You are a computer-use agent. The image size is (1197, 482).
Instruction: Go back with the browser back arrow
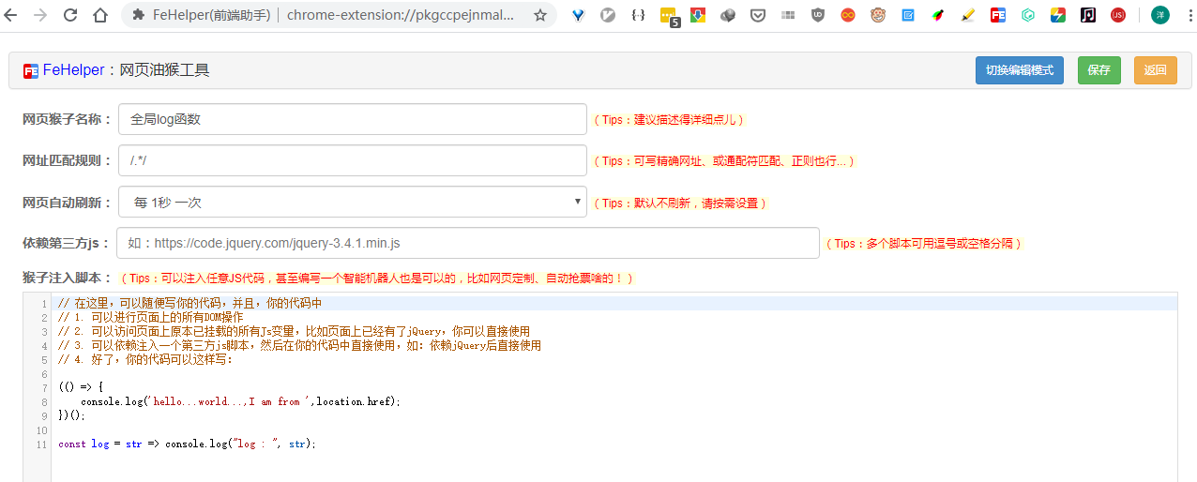pos(12,15)
